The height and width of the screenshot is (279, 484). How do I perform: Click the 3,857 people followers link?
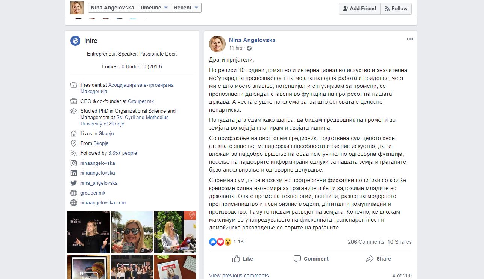(x=123, y=153)
